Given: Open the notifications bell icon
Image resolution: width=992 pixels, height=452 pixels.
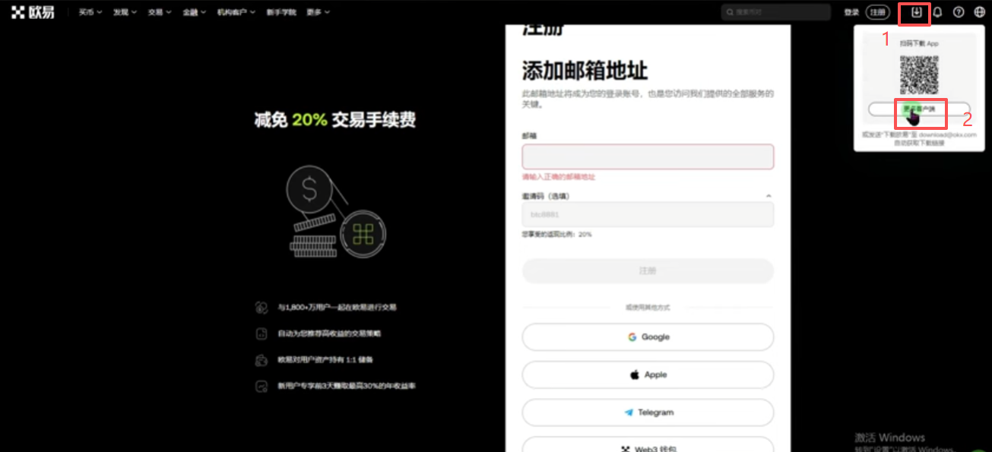Looking at the screenshot, I should pyautogui.click(x=937, y=12).
